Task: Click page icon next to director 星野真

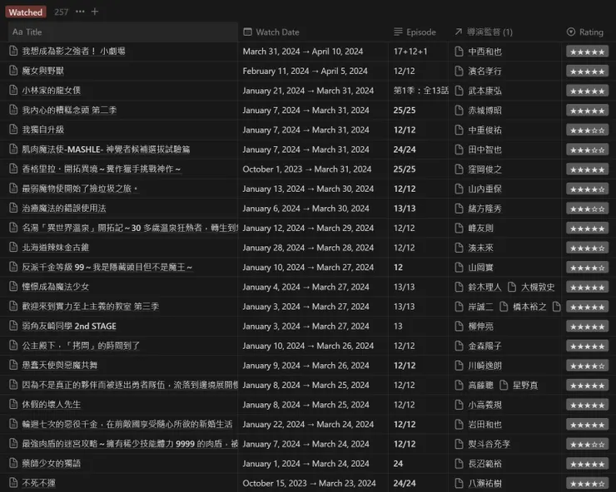Action: [504, 385]
